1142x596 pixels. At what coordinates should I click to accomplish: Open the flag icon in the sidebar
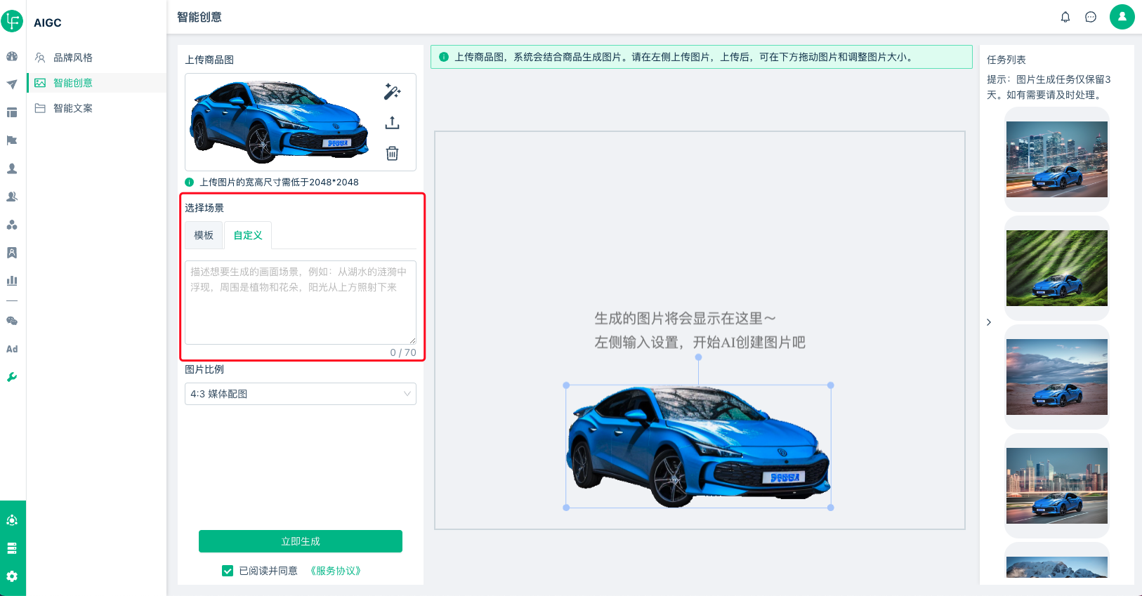(12, 140)
